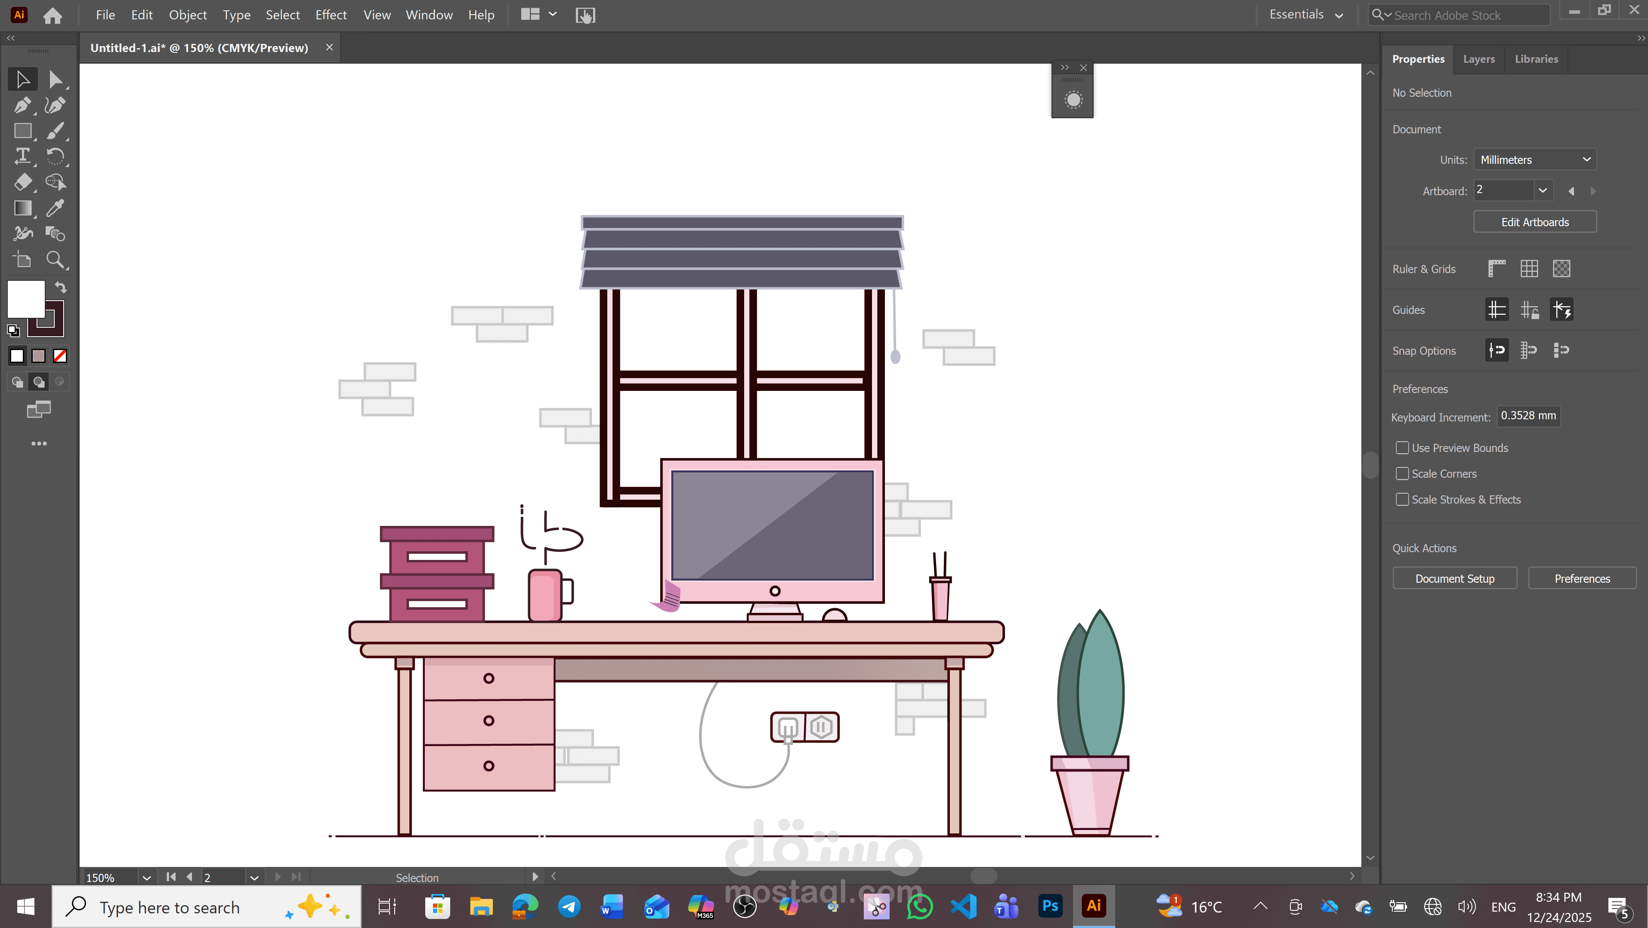
Task: Select the Eyedropper tool
Action: pyautogui.click(x=55, y=208)
